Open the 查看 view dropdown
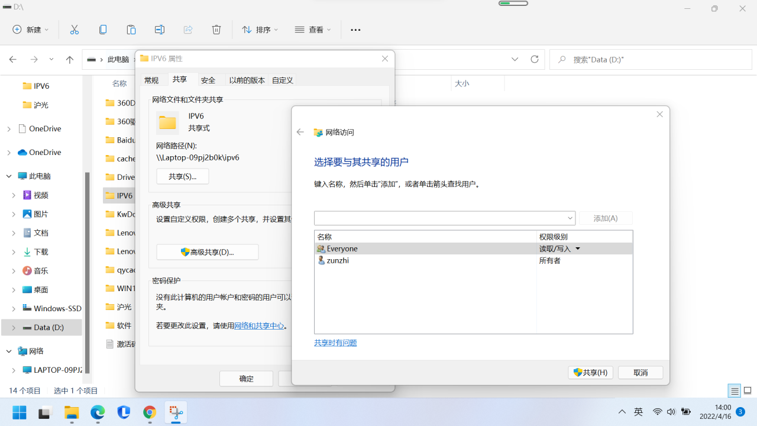757x426 pixels. [312, 29]
